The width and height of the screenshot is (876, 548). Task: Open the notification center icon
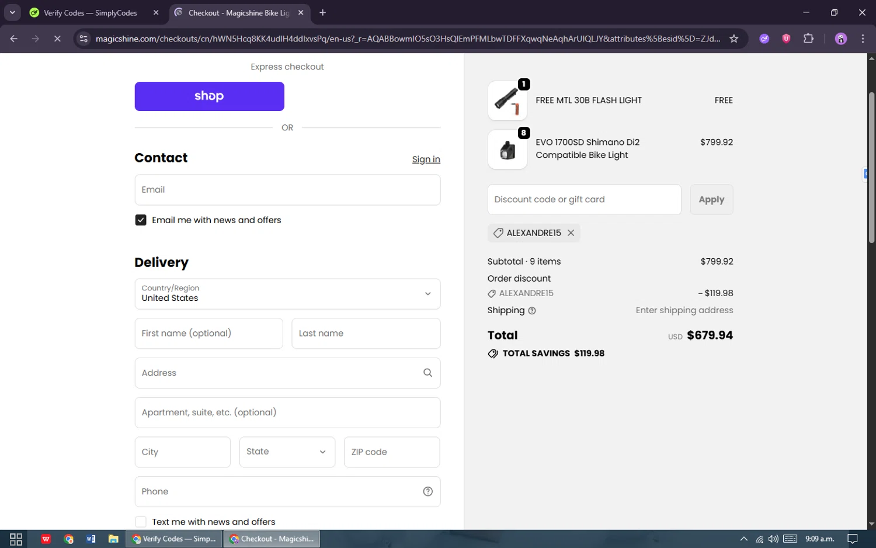(853, 539)
